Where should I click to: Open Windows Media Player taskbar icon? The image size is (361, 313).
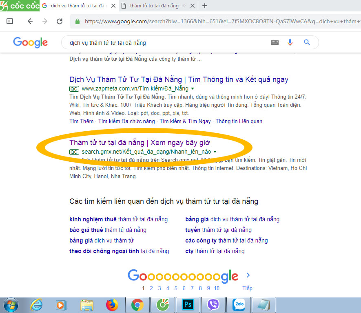coord(61,305)
